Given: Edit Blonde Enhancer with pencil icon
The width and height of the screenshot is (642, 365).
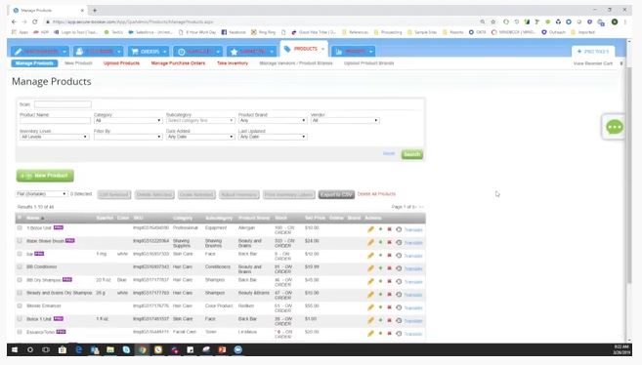Looking at the screenshot, I should tap(370, 307).
